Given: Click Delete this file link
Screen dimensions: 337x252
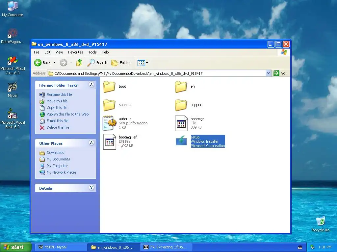Looking at the screenshot, I should 58,127.
